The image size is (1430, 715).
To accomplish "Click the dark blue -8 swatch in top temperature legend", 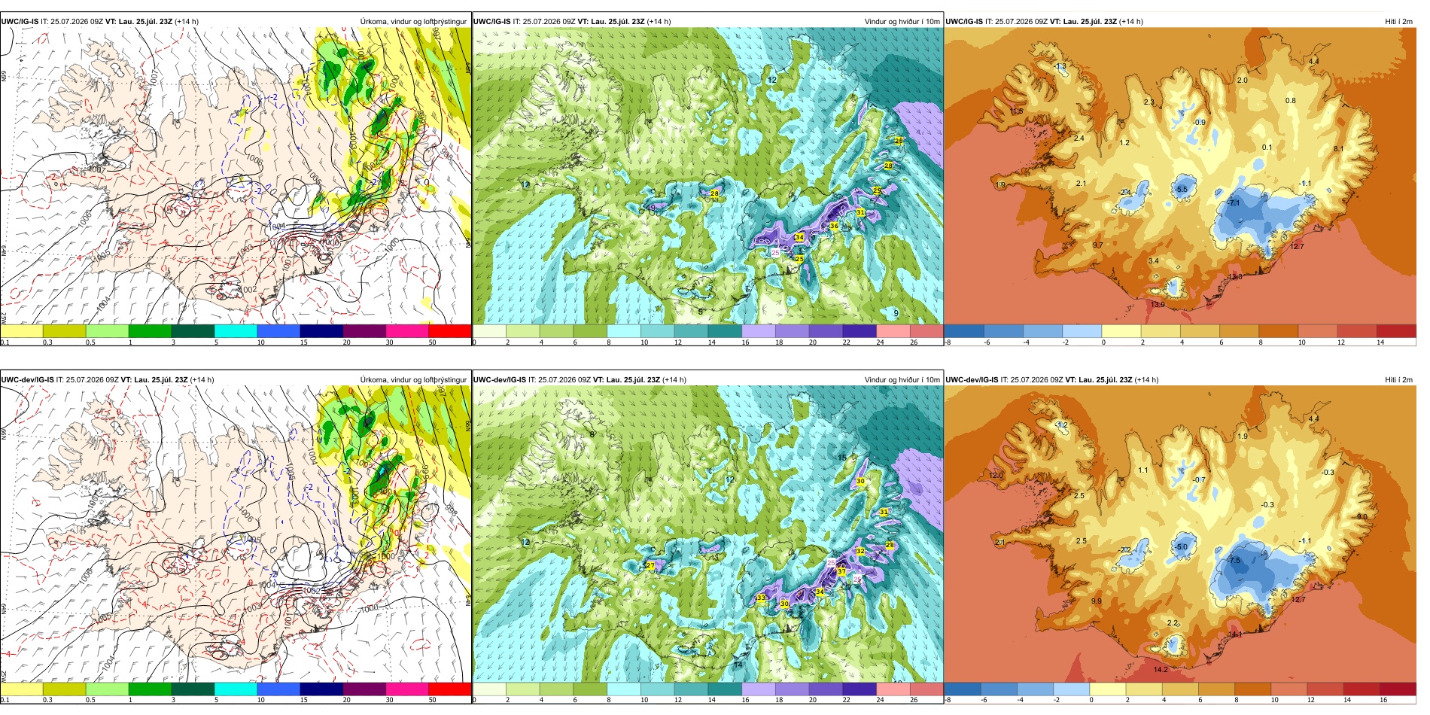I will [x=964, y=330].
